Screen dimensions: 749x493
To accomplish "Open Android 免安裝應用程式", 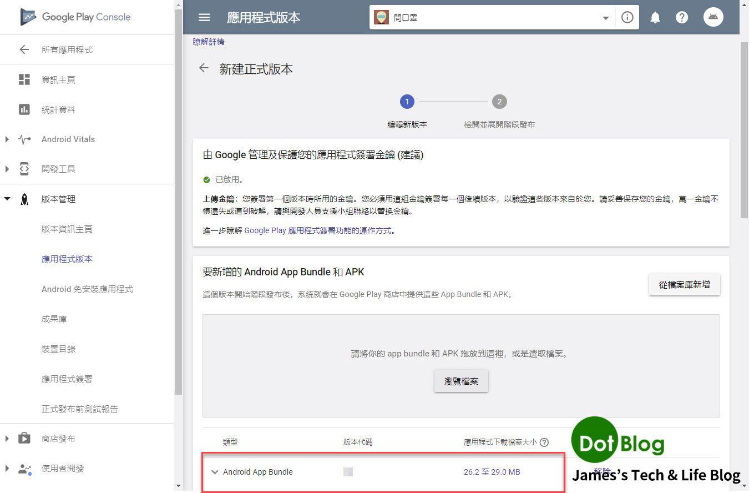I will [x=87, y=289].
